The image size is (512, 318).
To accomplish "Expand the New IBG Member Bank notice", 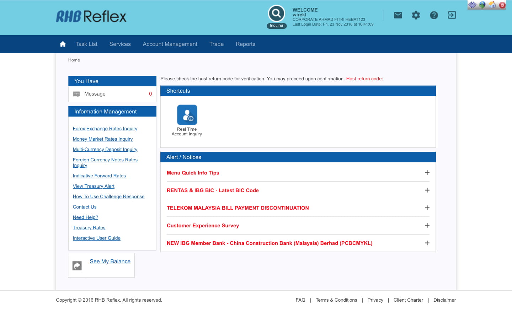I will click(427, 243).
